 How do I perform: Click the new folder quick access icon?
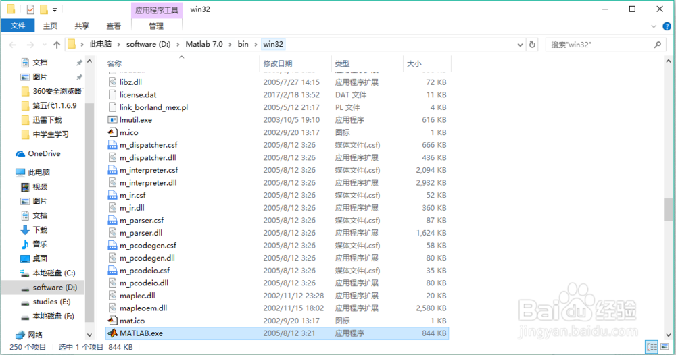tap(43, 9)
